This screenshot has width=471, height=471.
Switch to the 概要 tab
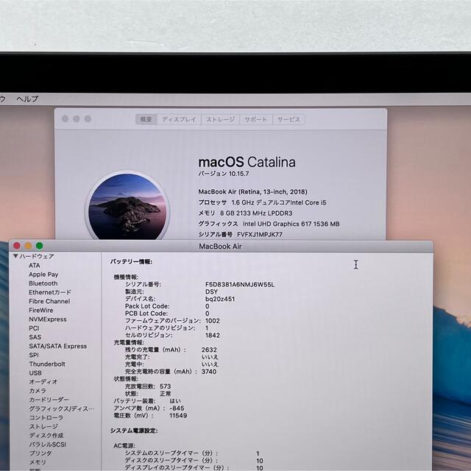coord(146,119)
